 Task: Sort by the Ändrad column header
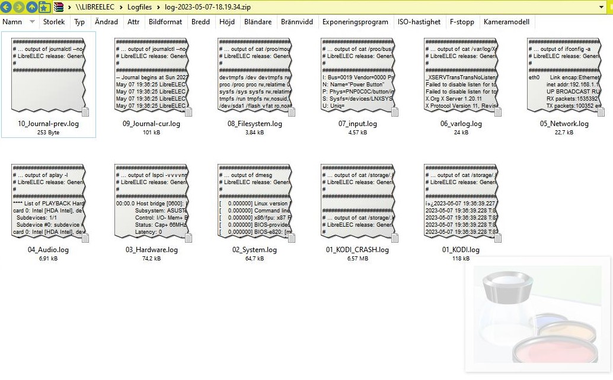106,22
